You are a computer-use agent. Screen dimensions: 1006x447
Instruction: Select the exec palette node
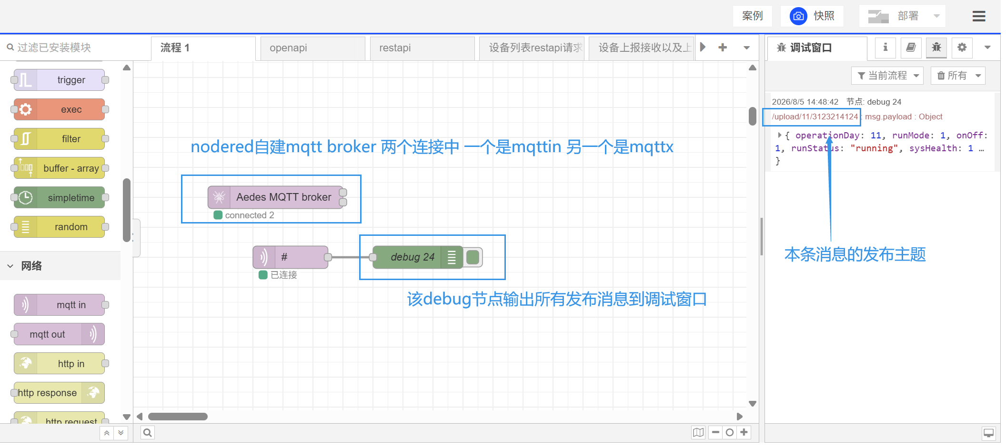[60, 109]
